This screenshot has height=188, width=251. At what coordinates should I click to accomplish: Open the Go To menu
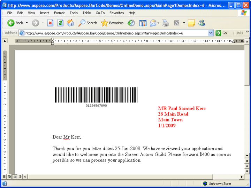100,13
